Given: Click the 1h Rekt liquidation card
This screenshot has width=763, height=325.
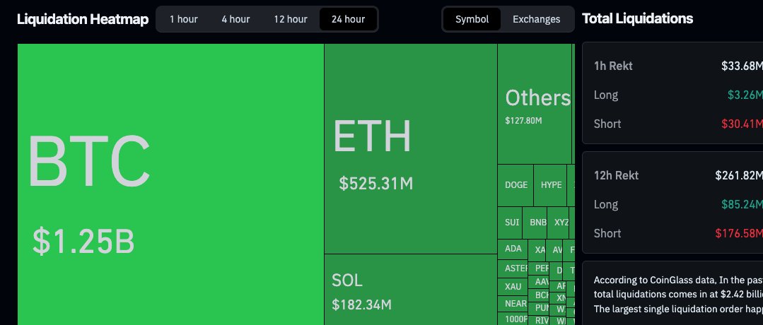Looking at the screenshot, I should (672, 92).
